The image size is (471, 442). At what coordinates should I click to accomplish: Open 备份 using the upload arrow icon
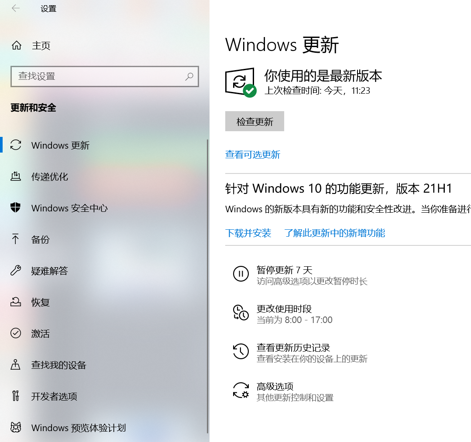(x=16, y=239)
